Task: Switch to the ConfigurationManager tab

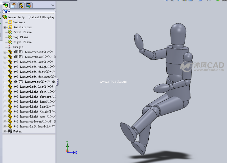Action: point(21,6)
